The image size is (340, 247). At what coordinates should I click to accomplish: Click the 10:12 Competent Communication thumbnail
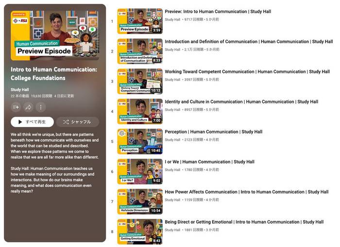click(140, 81)
